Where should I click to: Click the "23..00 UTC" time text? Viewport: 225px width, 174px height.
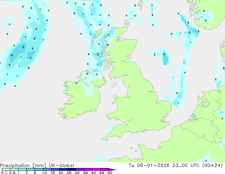(186, 165)
